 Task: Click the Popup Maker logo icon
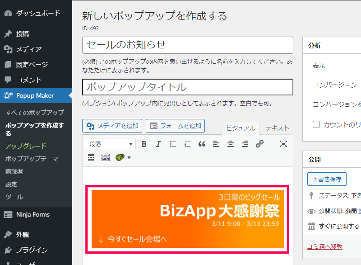[8, 95]
